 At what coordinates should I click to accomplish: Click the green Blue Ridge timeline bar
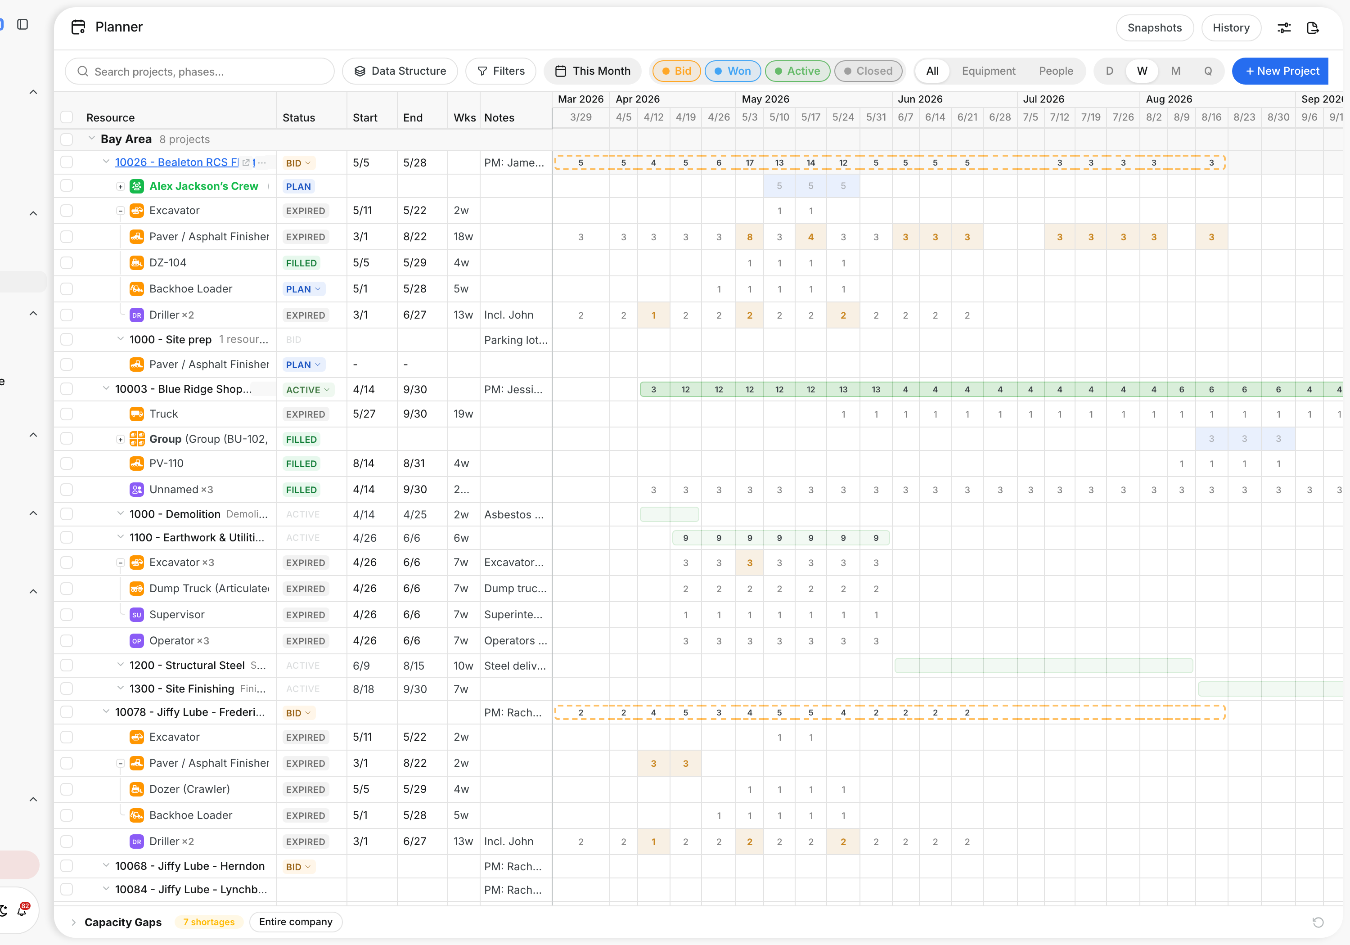pyautogui.click(x=991, y=390)
